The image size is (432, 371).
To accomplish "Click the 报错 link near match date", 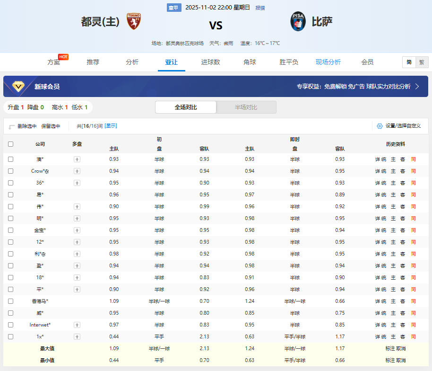I will [260, 8].
